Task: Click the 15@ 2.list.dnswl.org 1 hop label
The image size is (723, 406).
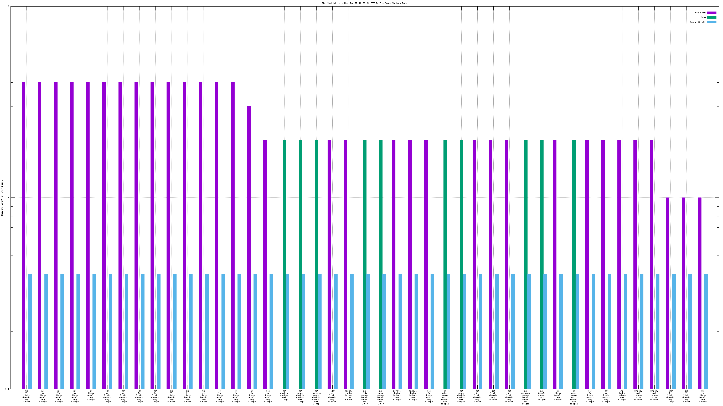Action: pos(670,396)
